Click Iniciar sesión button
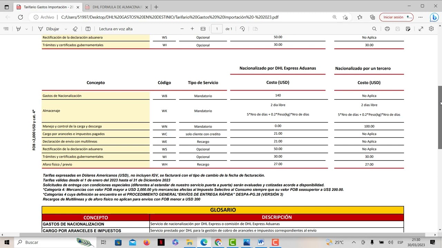 click(396, 17)
